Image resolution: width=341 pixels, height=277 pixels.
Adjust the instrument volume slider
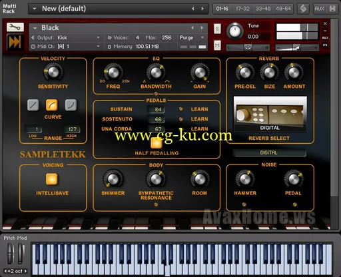coord(296,47)
